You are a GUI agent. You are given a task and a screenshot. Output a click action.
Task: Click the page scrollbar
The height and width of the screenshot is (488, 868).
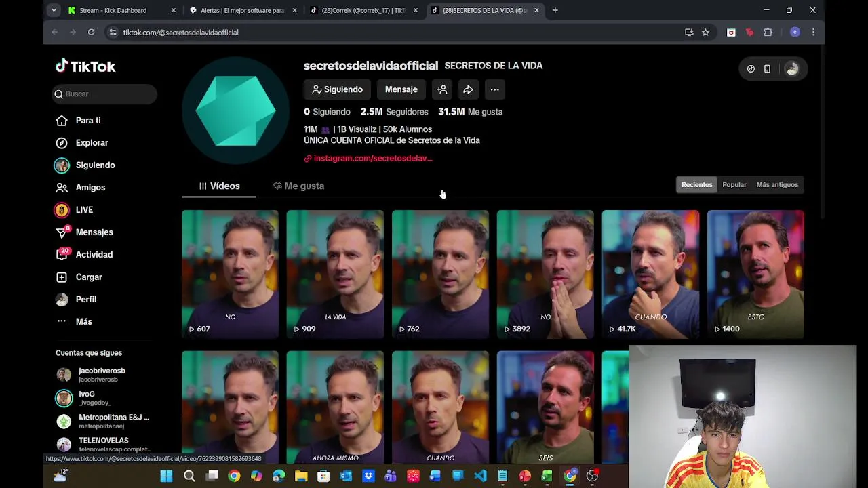click(822, 132)
